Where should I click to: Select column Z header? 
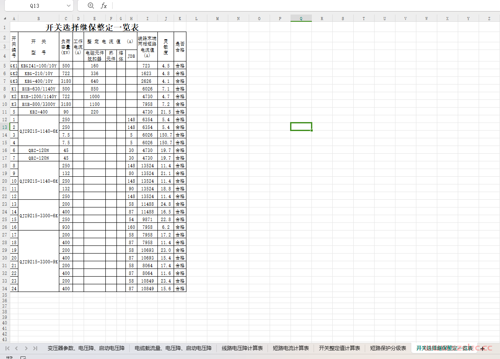coord(489,18)
